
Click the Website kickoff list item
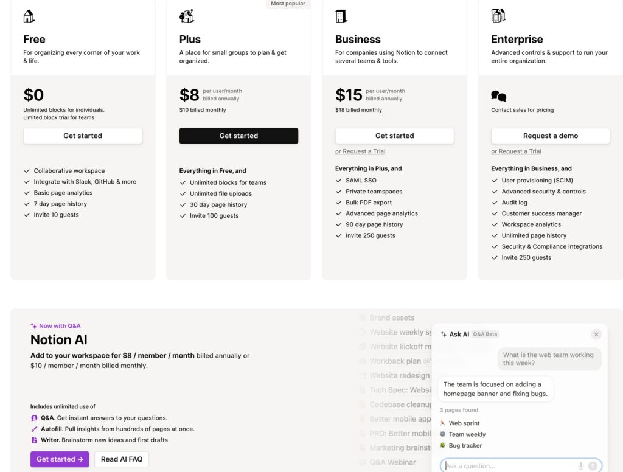395,347
